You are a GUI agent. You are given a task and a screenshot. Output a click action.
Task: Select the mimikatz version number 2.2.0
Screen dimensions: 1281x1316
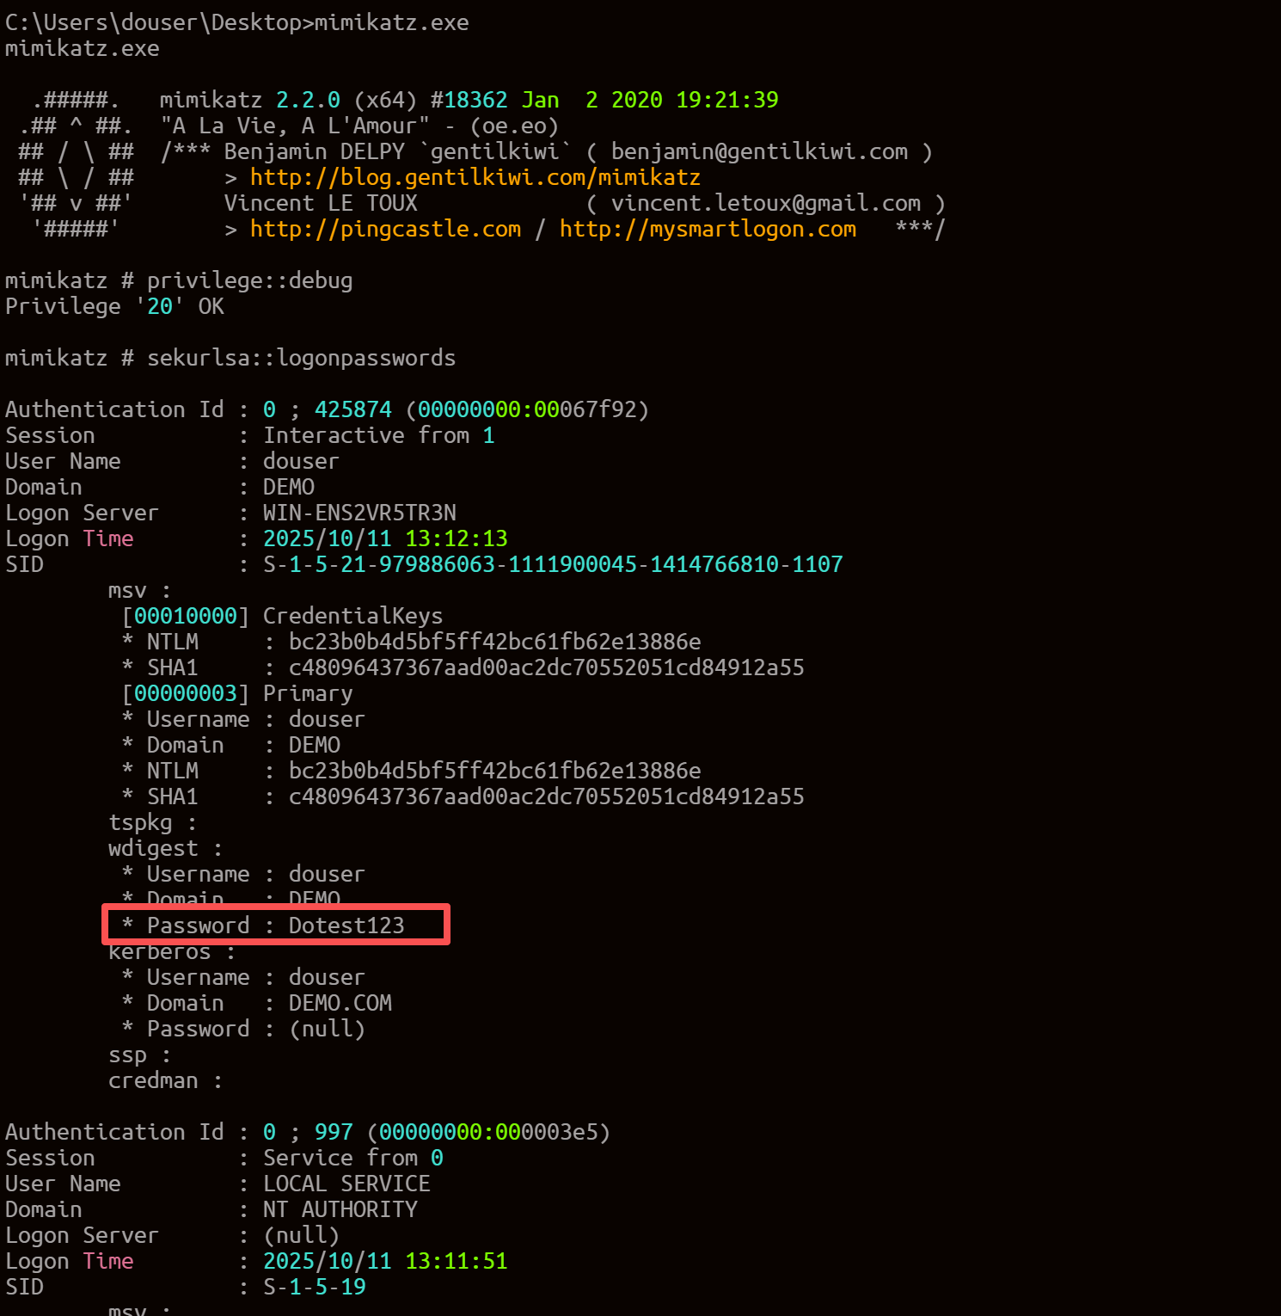(x=308, y=101)
